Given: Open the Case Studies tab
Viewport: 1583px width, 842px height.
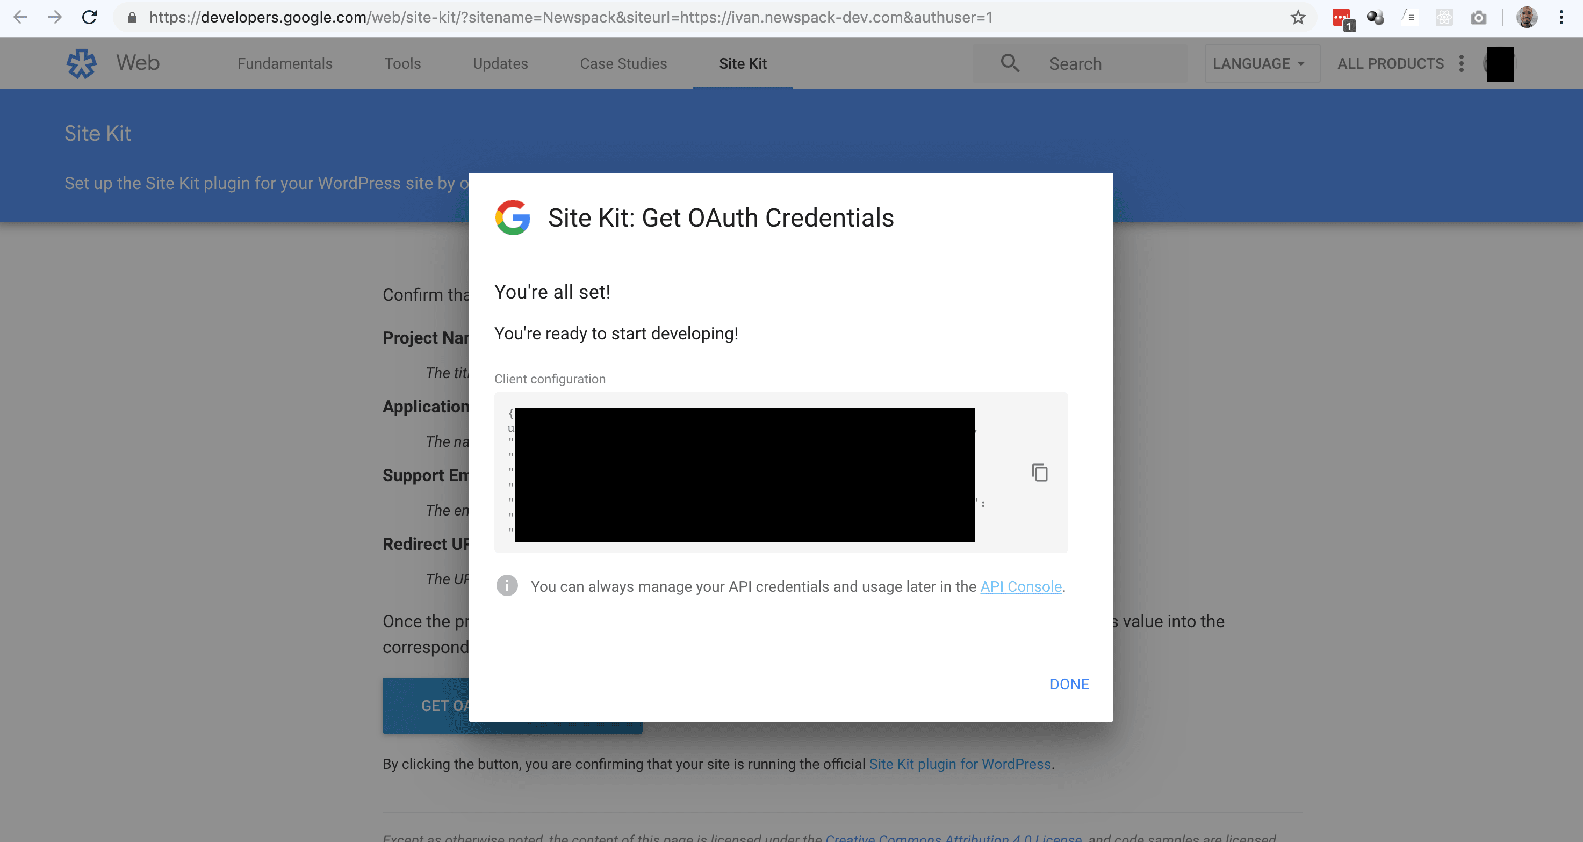Looking at the screenshot, I should (x=623, y=63).
